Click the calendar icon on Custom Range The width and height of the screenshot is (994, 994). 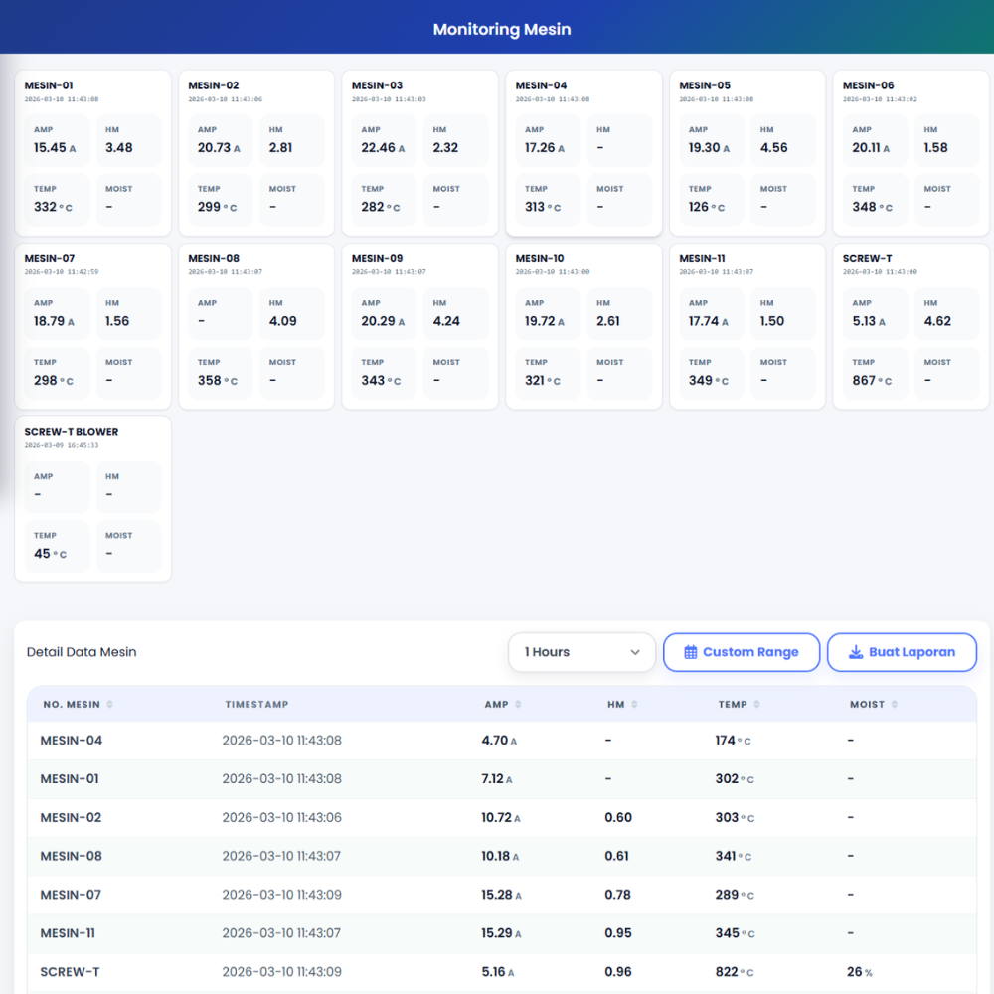point(691,653)
